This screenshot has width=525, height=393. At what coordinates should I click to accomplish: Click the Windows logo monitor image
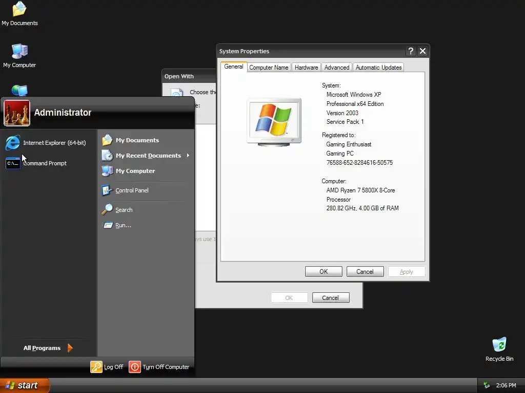point(274,122)
